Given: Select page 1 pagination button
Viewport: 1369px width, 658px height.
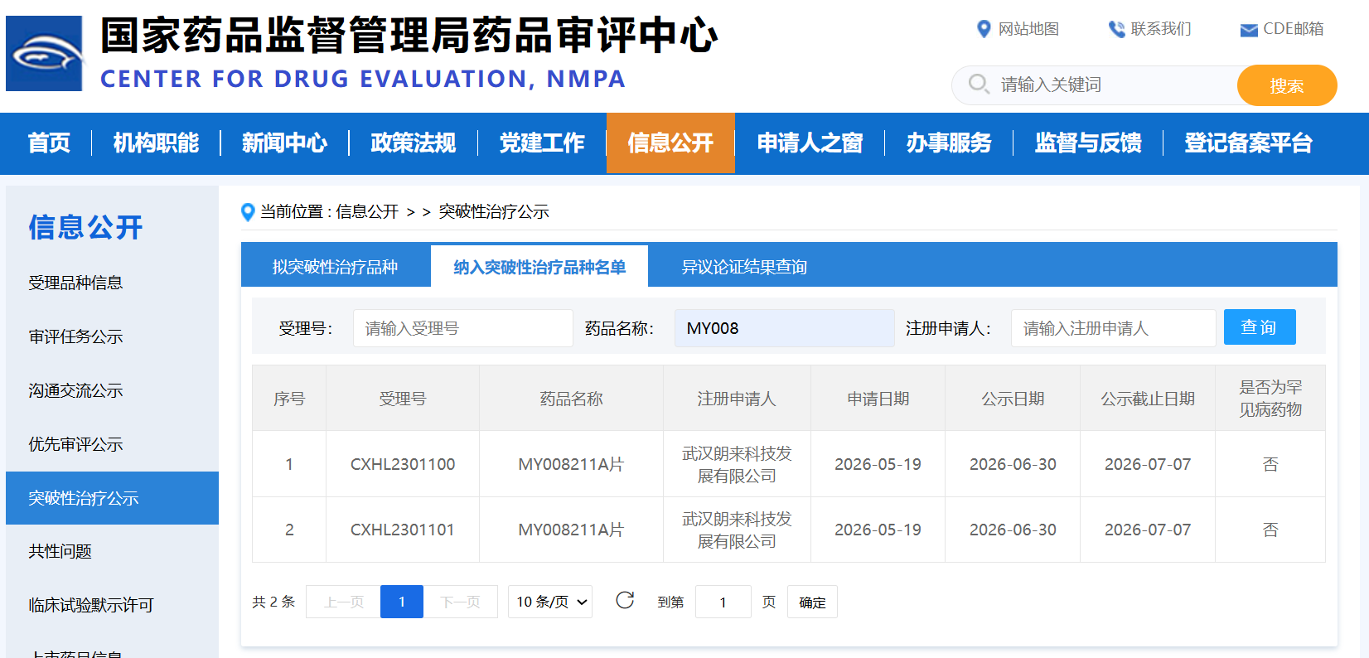Looking at the screenshot, I should [x=402, y=602].
